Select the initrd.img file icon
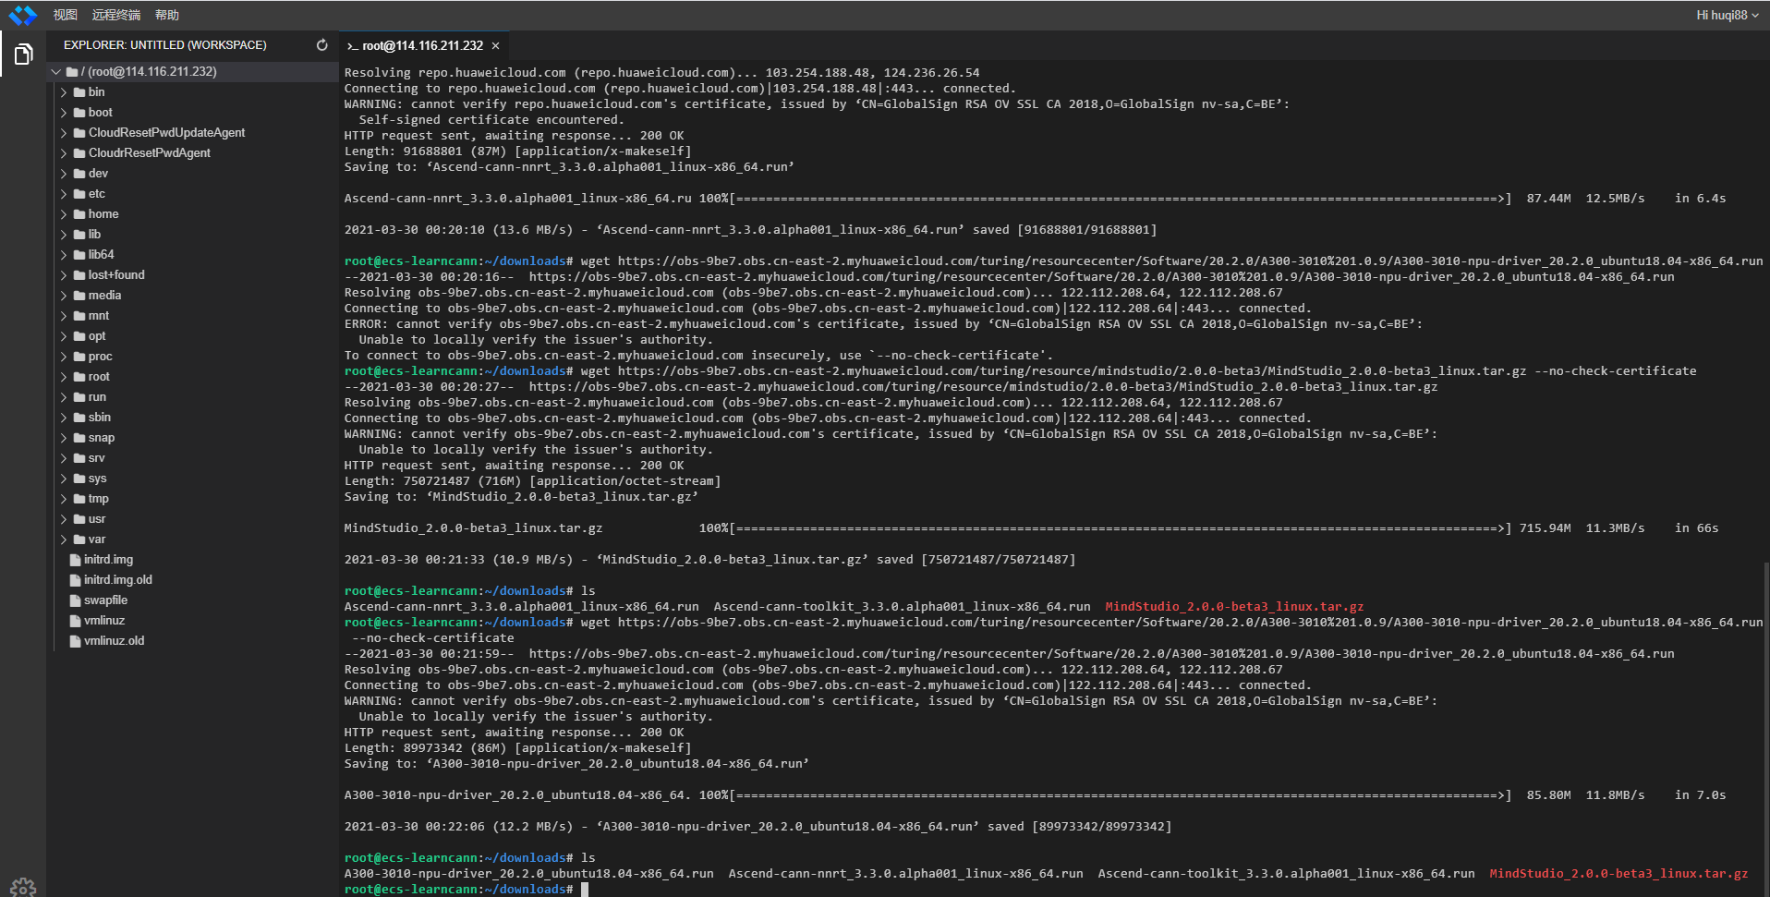Viewport: 1770px width, 897px height. [75, 560]
